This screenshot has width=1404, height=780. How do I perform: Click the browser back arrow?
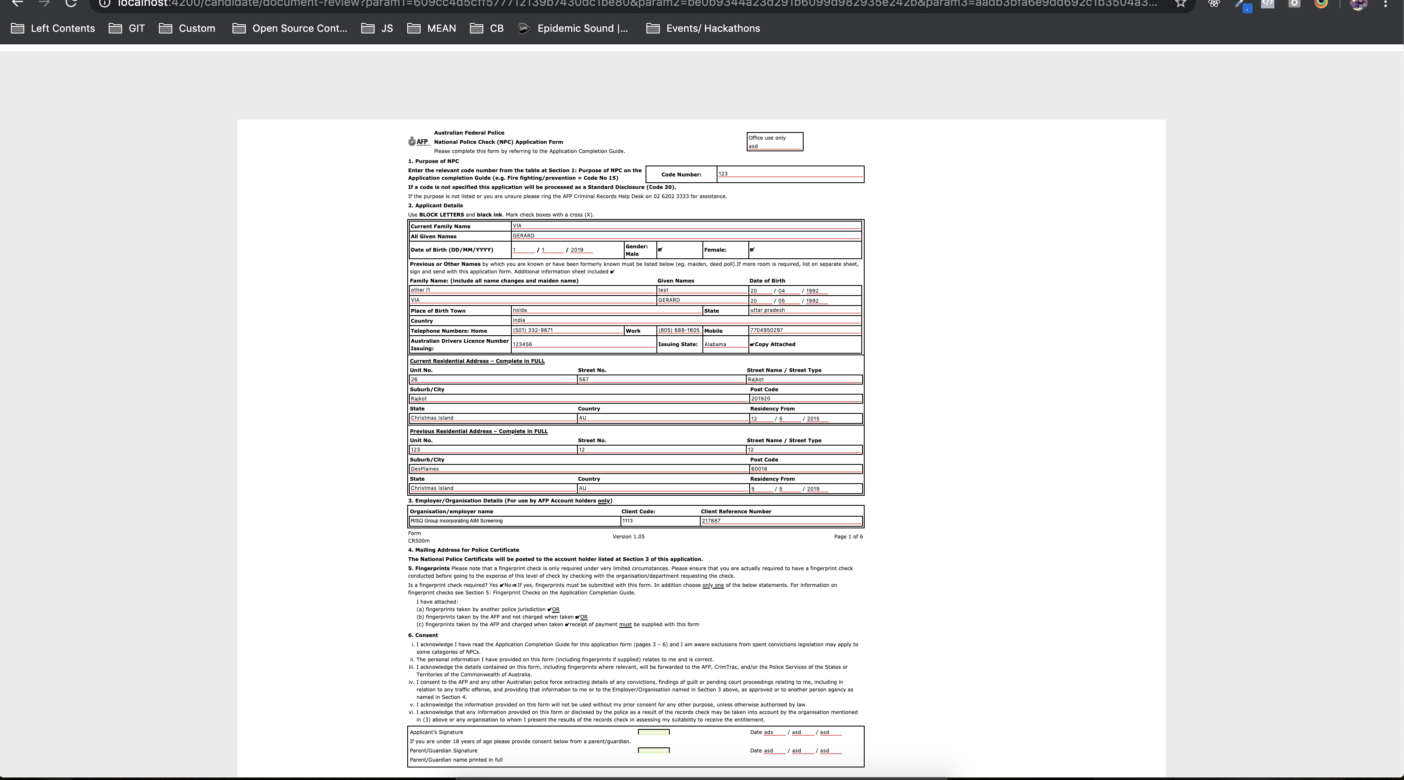point(18,3)
